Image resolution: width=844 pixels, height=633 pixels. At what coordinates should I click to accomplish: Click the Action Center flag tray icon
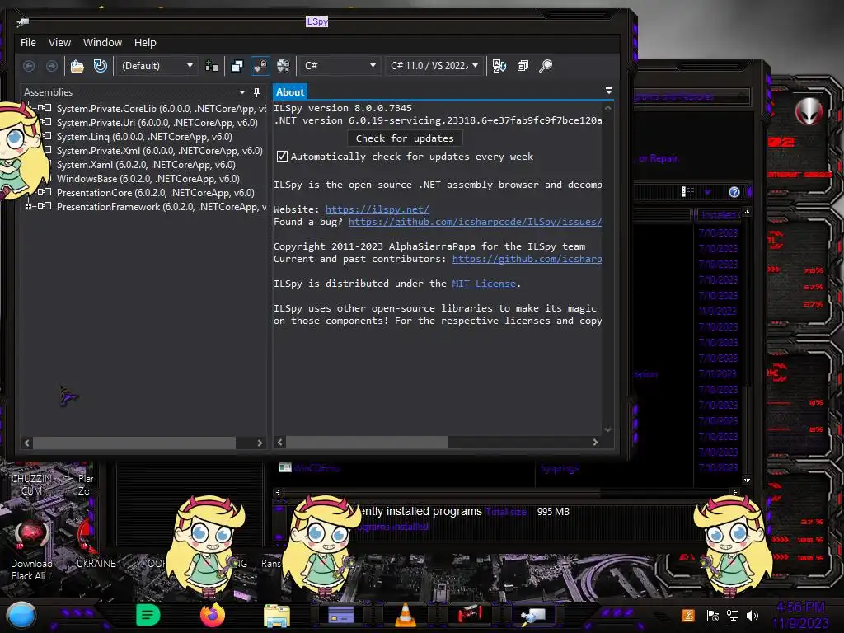tap(713, 616)
